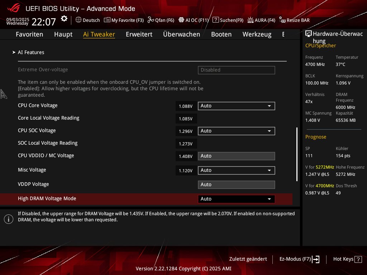This screenshot has width=367, height=275.
Task: Click the Ez-Modus exit arrow icon
Action: (316, 259)
